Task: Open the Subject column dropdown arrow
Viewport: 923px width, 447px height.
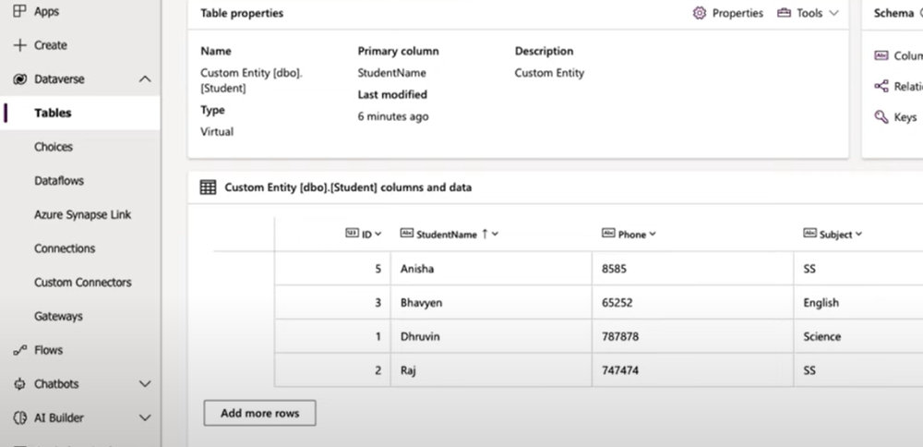Action: click(x=858, y=234)
